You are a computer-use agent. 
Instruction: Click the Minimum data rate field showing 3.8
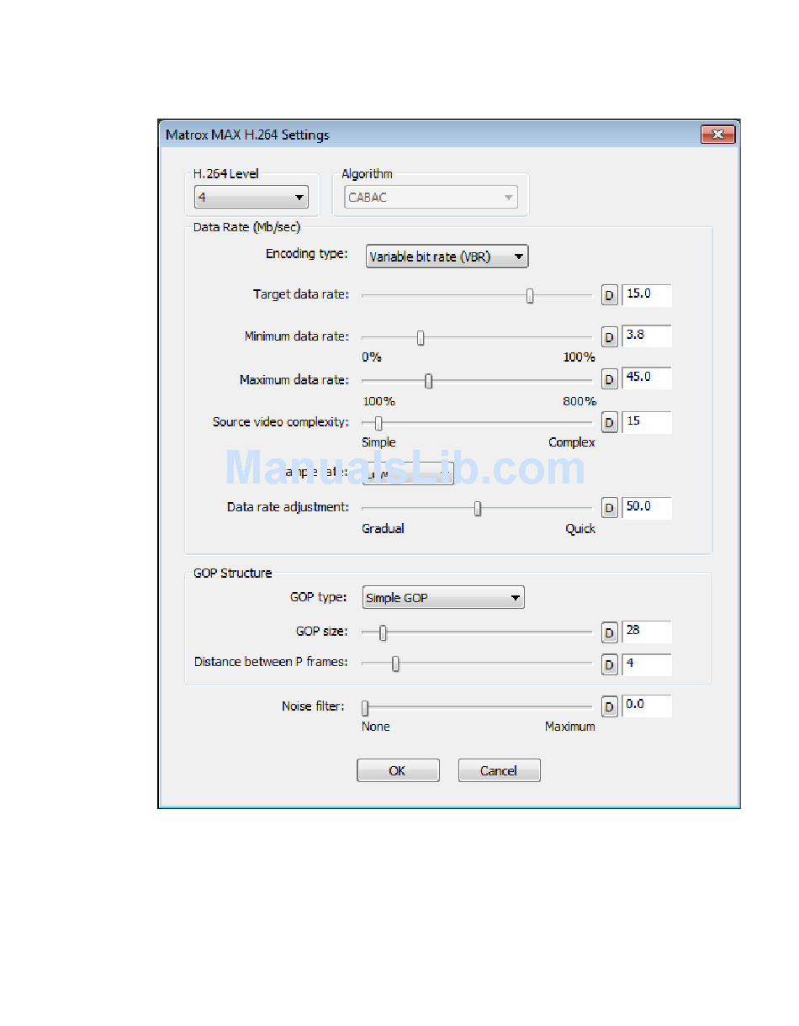[x=647, y=336]
